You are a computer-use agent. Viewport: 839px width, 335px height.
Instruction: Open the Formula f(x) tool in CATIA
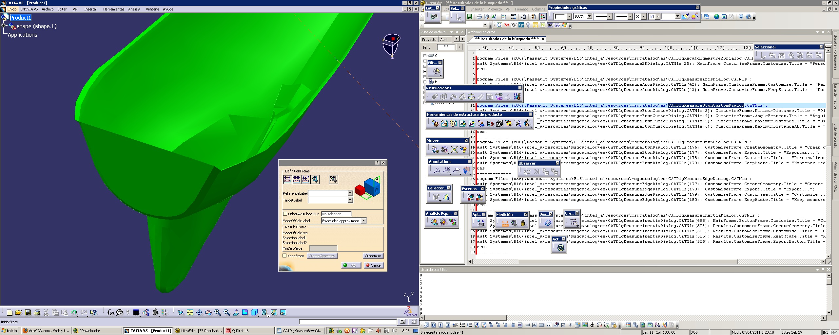click(x=110, y=312)
